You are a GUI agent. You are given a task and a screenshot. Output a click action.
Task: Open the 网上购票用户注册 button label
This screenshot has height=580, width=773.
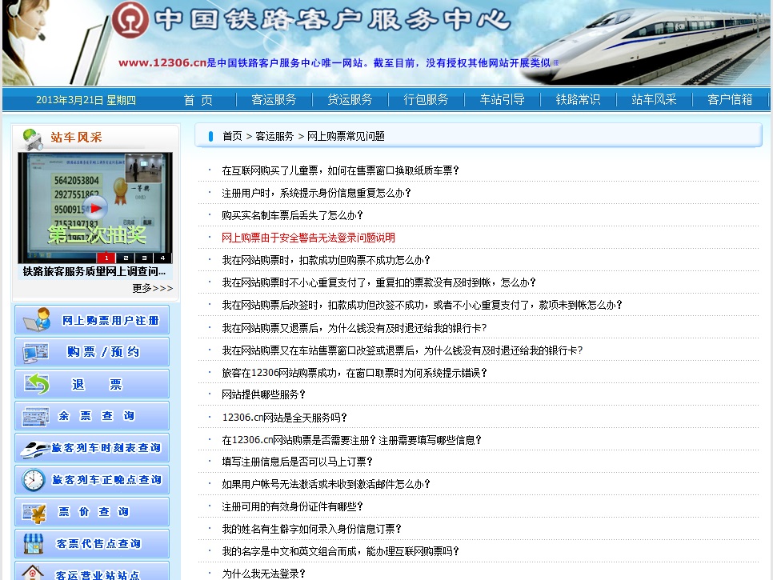point(110,321)
